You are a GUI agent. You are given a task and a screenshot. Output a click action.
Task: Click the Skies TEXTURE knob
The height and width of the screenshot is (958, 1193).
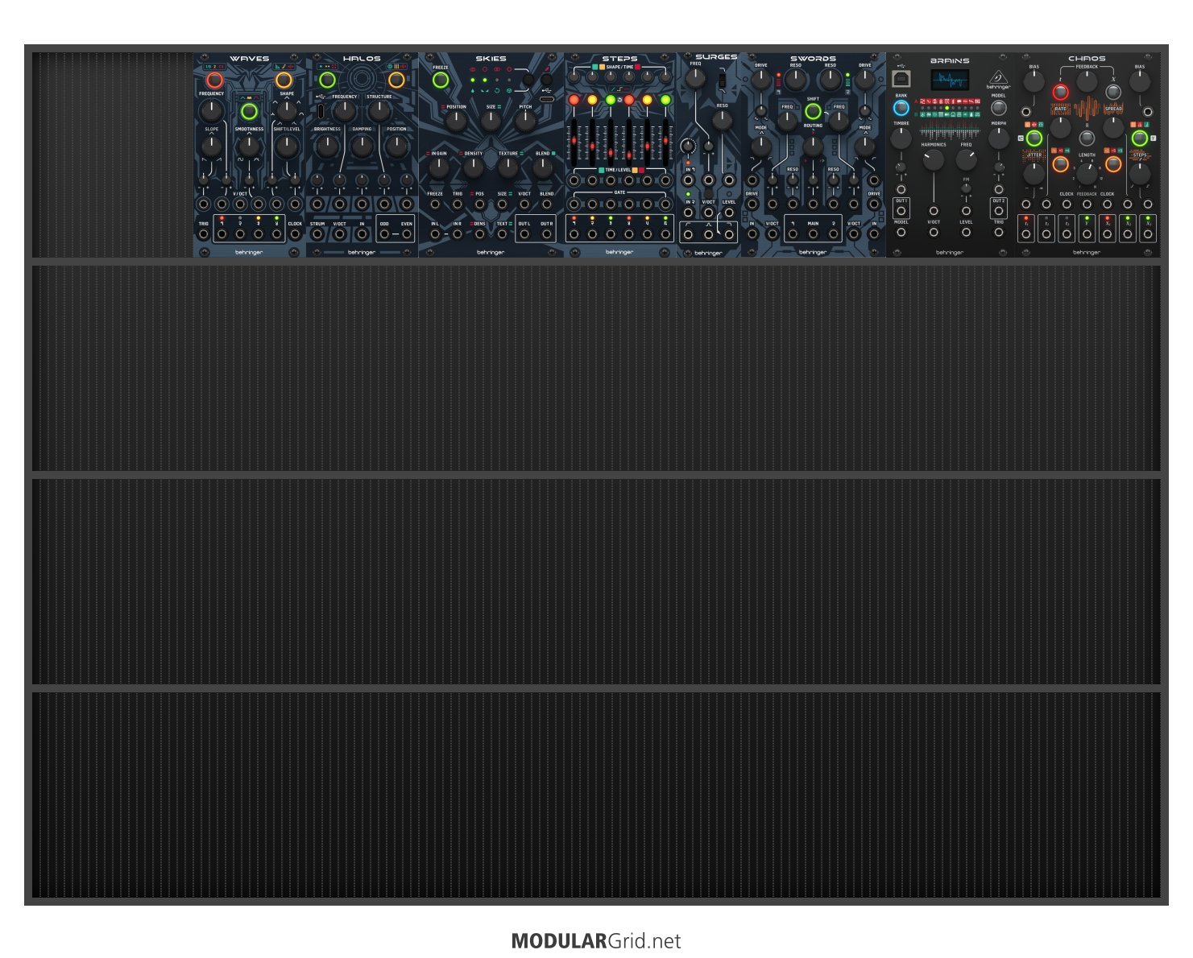[508, 167]
